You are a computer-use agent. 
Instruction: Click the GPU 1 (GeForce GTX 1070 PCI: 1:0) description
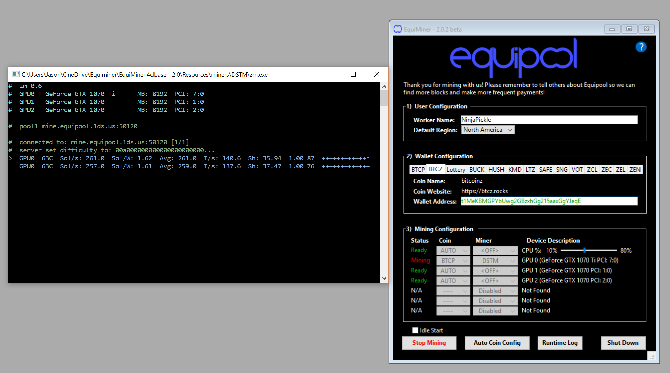pyautogui.click(x=567, y=270)
